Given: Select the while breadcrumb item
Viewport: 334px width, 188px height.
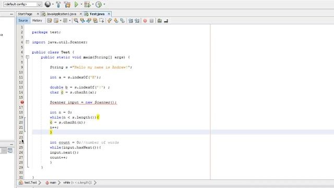Looking at the screenshot, I should click(x=78, y=183).
